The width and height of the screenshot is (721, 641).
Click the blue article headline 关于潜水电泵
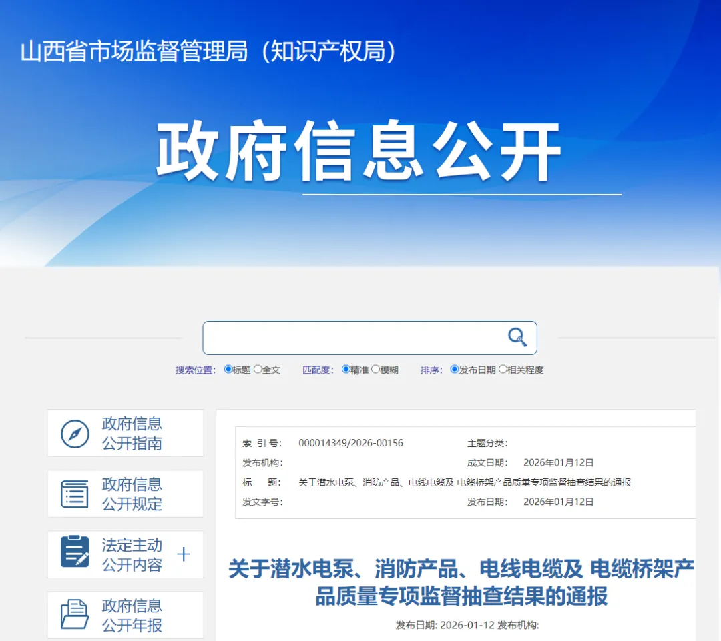(461, 582)
